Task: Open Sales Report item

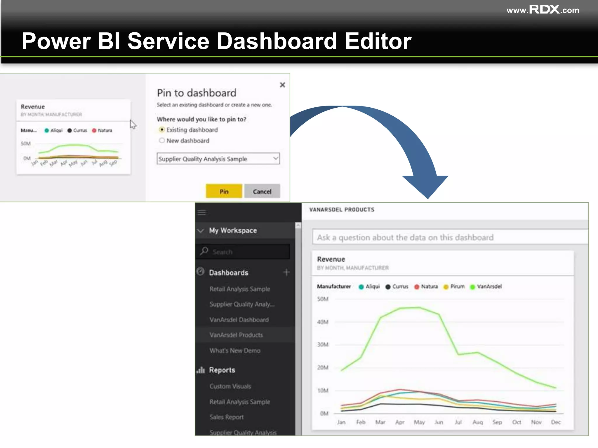Action: point(227,417)
